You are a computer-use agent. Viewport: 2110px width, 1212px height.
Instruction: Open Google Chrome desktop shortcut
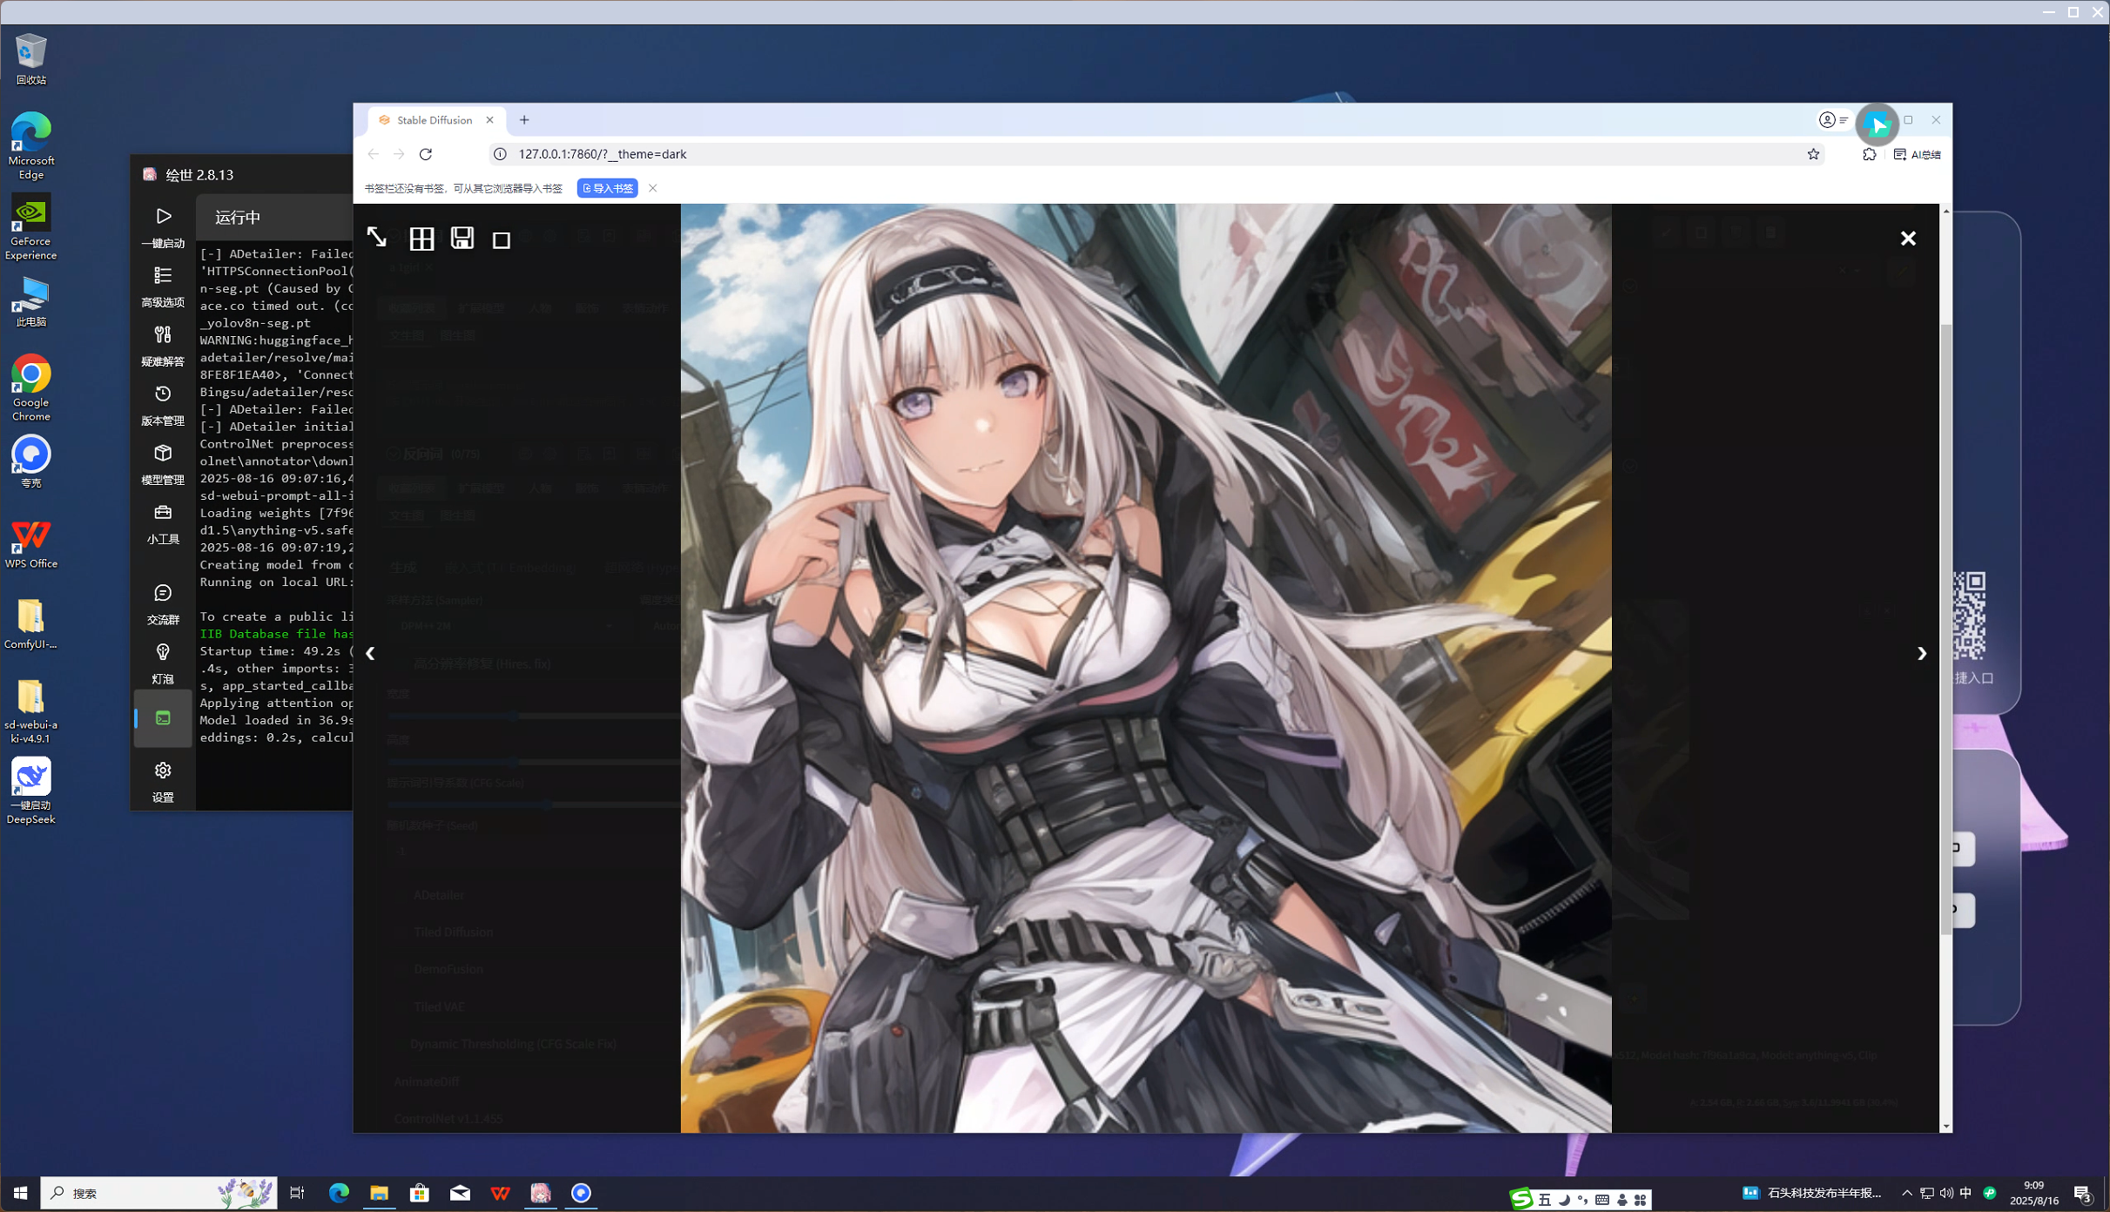point(30,387)
